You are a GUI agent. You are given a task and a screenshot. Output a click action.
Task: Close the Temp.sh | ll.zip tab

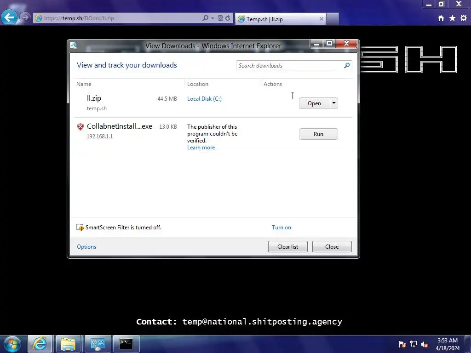322,19
